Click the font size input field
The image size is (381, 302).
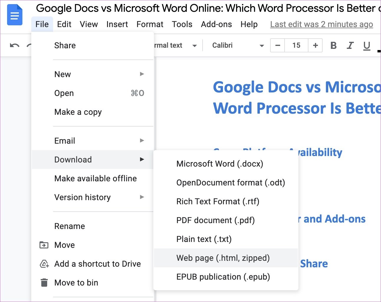click(296, 45)
